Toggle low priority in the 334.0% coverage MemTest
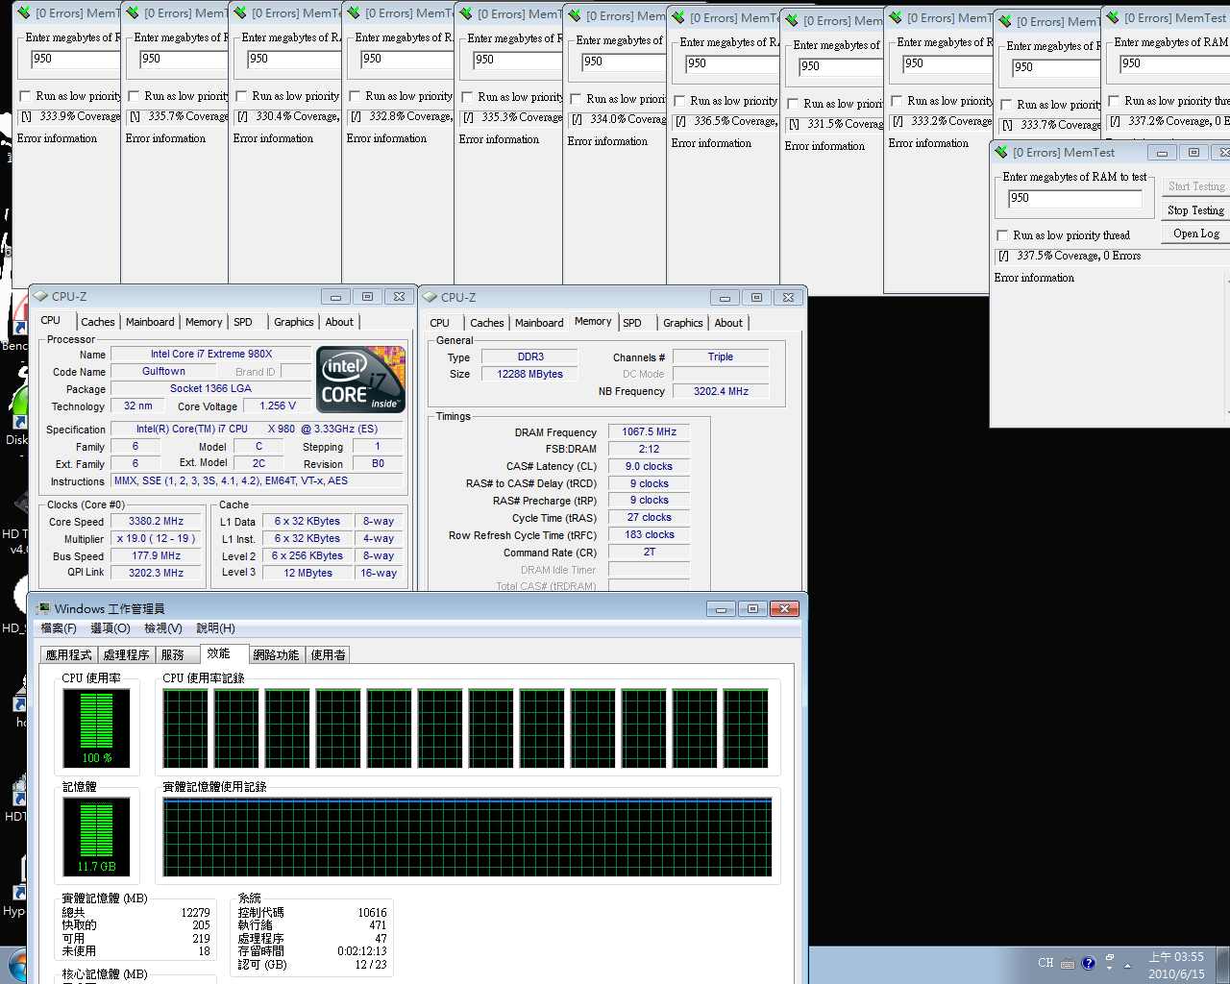Image resolution: width=1230 pixels, height=984 pixels. (x=576, y=99)
